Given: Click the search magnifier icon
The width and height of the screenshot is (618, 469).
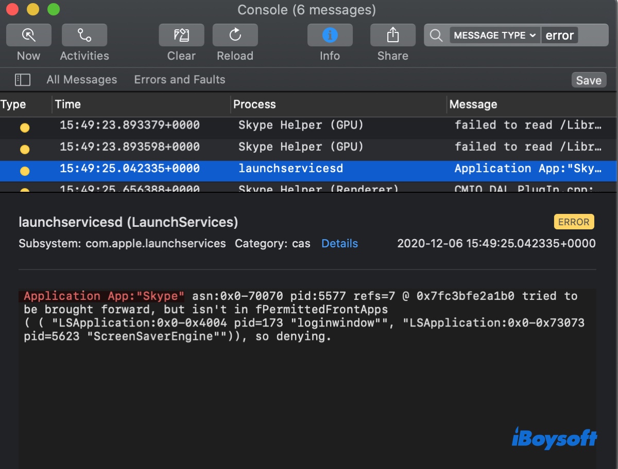Looking at the screenshot, I should tap(436, 35).
